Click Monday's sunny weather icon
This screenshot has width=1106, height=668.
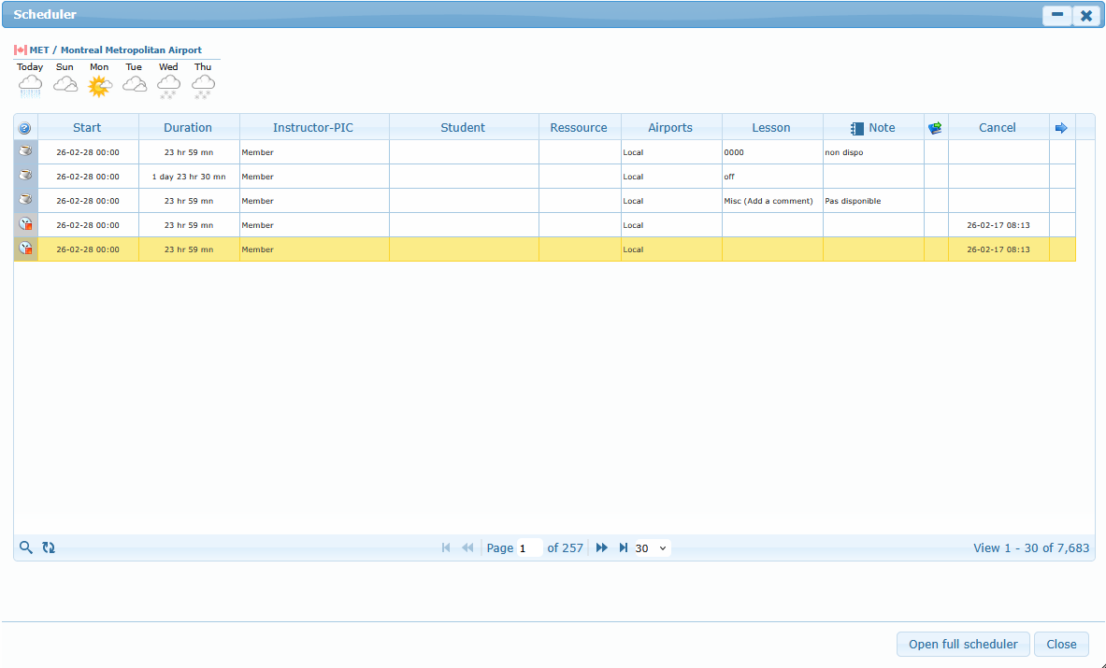pos(99,86)
